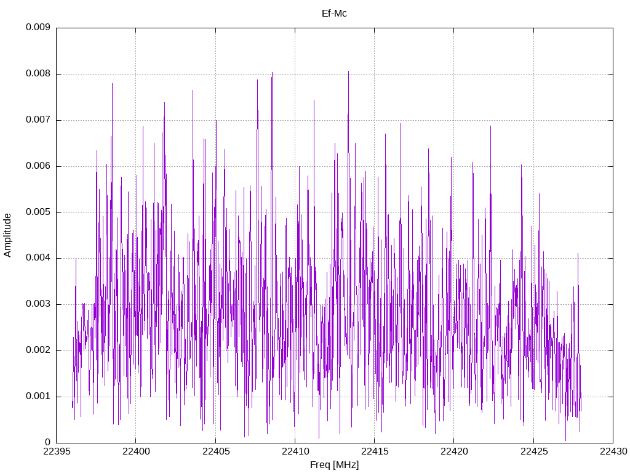Viewport: 630px width, 473px height.
Task: Click the x-axis tick label 22400
Action: tap(136, 451)
